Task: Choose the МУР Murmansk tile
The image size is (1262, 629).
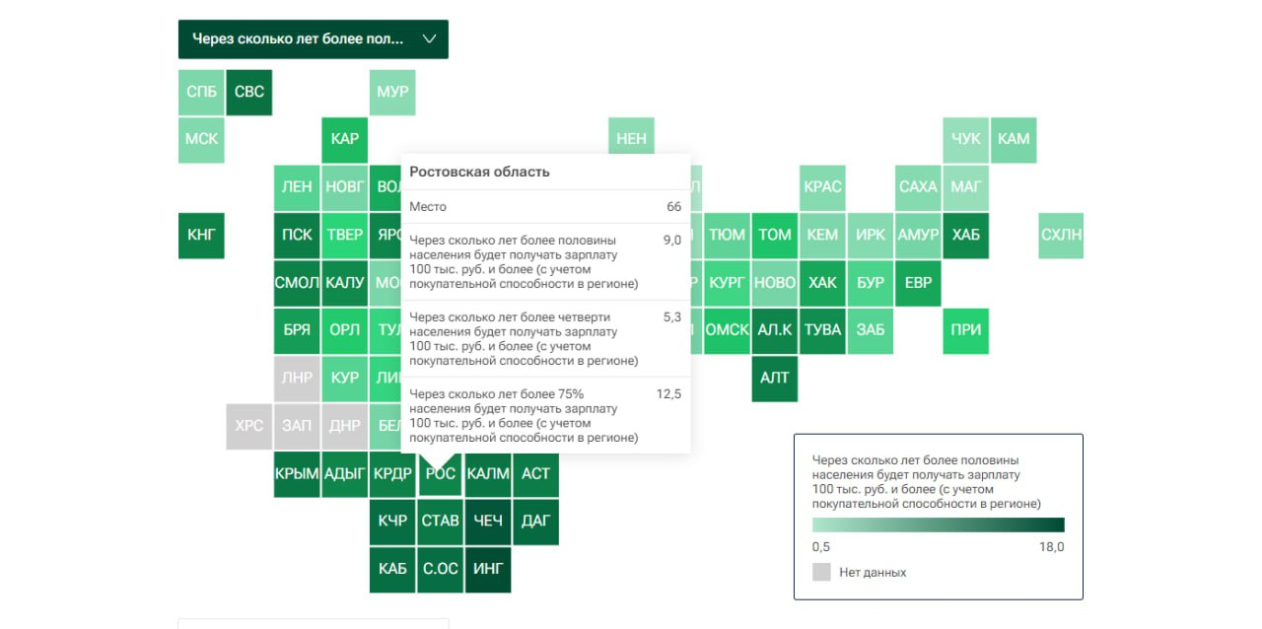Action: pyautogui.click(x=392, y=93)
